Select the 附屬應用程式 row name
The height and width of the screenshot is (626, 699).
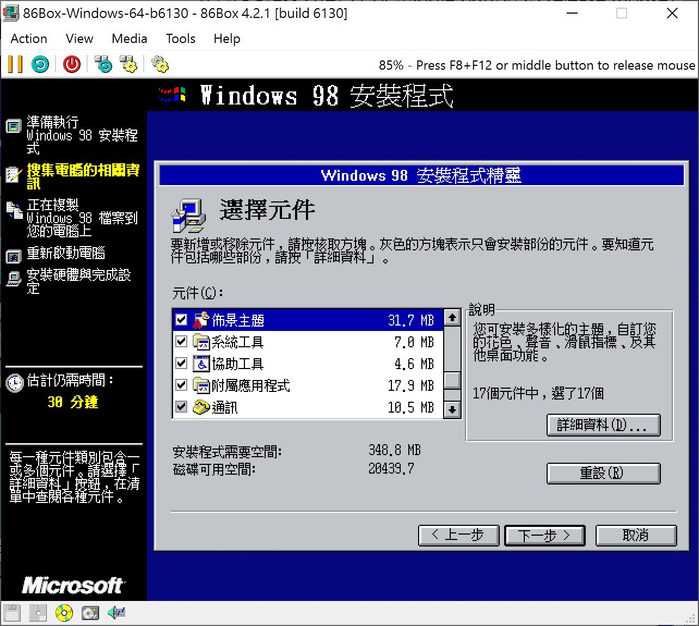(250, 385)
